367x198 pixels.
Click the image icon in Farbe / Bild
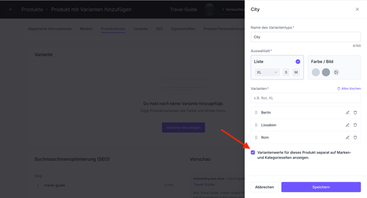pos(336,72)
